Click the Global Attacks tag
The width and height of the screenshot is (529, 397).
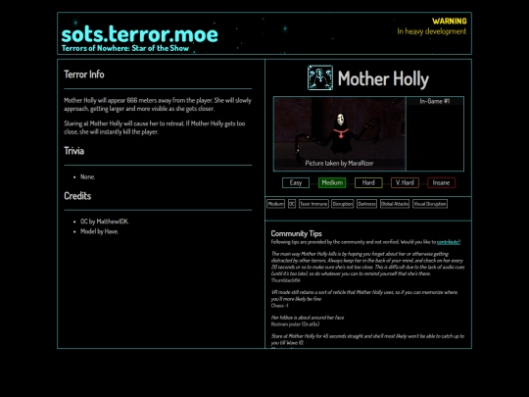395,204
